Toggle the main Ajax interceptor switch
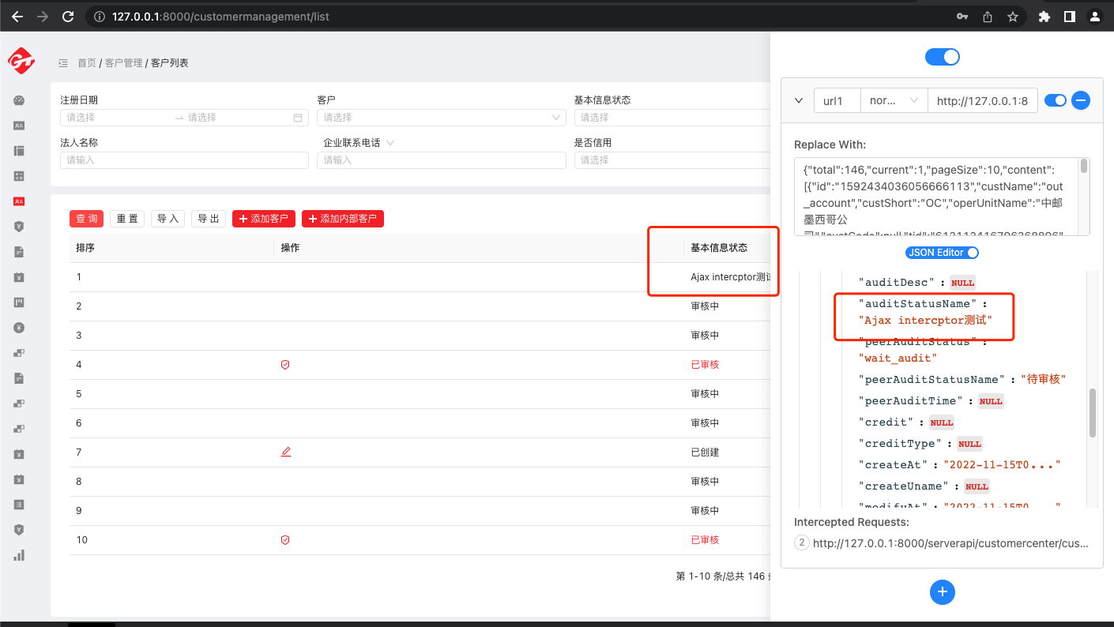Viewport: 1114px width, 627px height. point(942,57)
